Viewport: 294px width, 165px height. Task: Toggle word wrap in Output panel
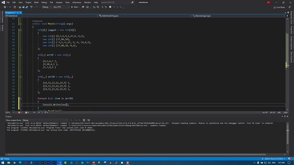coord(89,120)
